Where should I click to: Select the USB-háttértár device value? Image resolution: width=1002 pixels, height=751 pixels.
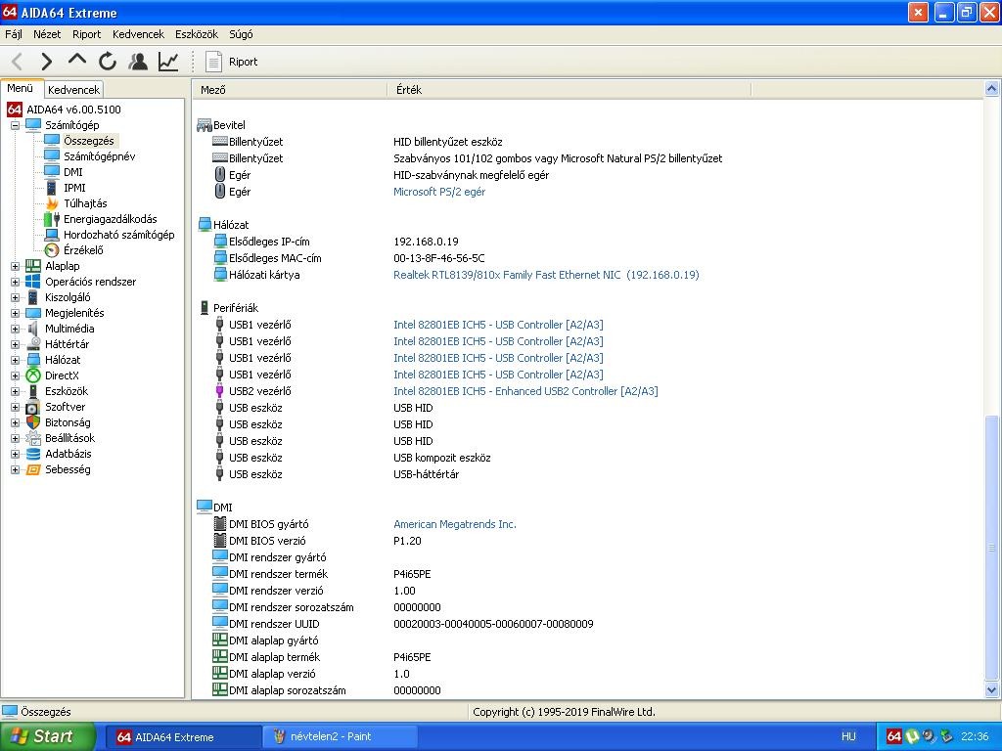coord(427,474)
